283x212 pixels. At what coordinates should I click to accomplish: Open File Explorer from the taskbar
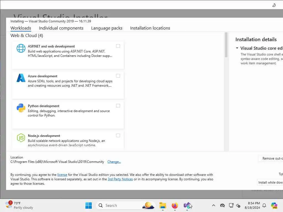pos(163,205)
